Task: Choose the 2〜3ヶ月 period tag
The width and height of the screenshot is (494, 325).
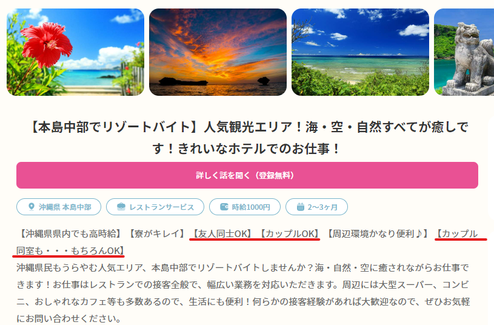Action: point(316,207)
